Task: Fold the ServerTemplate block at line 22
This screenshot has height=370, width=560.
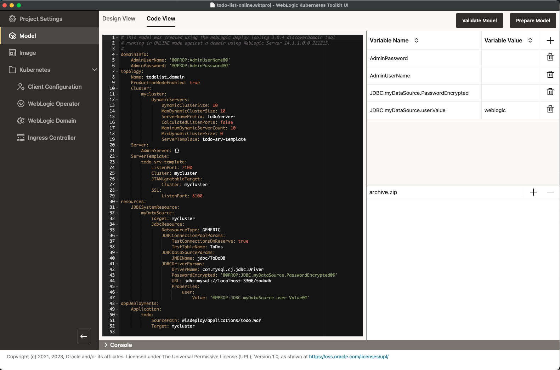Action: pos(117,156)
